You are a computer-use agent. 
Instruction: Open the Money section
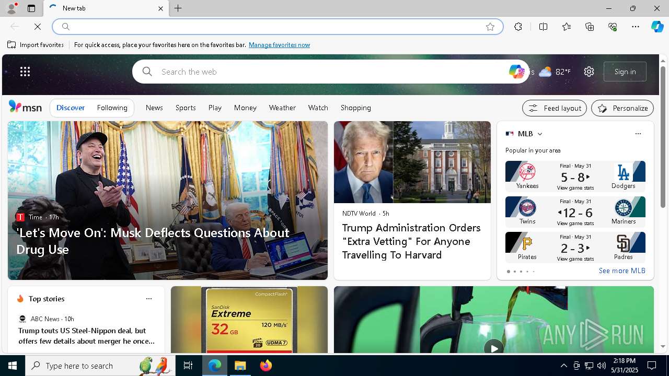[245, 108]
